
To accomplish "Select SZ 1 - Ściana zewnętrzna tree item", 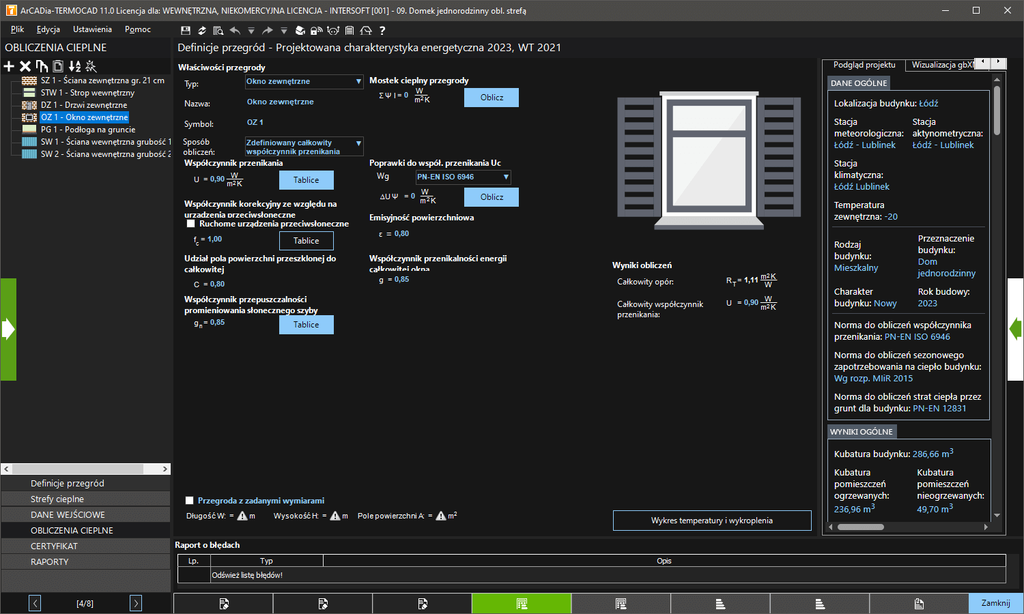I will click(x=102, y=81).
